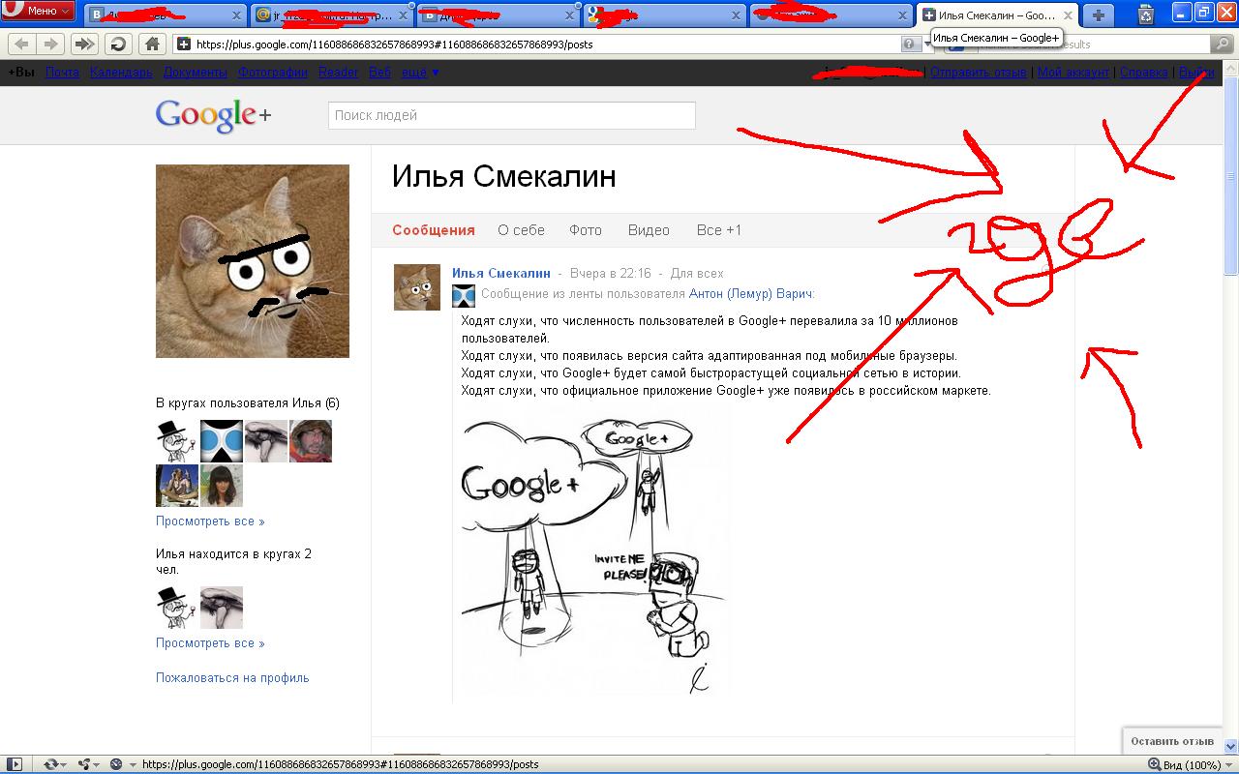The image size is (1239, 774).
Task: Open the Opera Link sync icon dropdown
Action: (54, 764)
